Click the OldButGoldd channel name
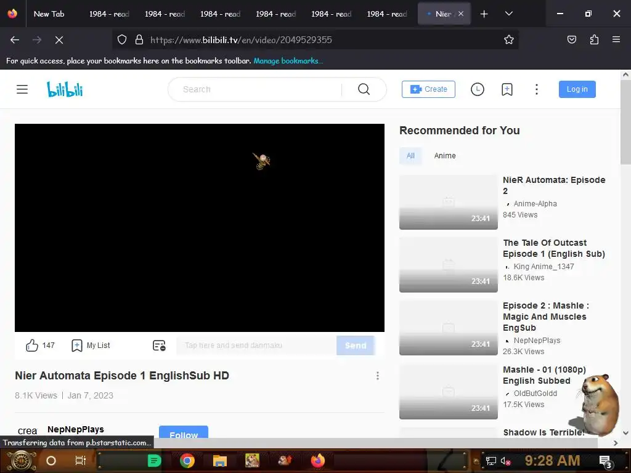Image resolution: width=631 pixels, height=473 pixels. (535, 394)
